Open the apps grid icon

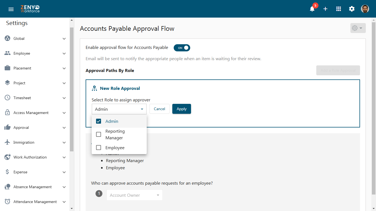click(339, 9)
